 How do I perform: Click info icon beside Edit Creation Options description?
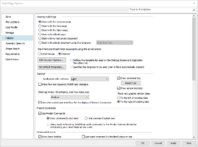tap(71, 60)
